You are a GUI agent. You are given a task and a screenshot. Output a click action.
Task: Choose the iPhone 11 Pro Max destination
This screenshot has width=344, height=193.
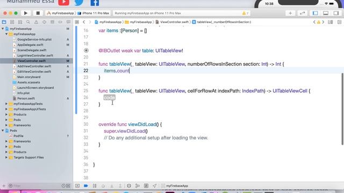[94, 13]
